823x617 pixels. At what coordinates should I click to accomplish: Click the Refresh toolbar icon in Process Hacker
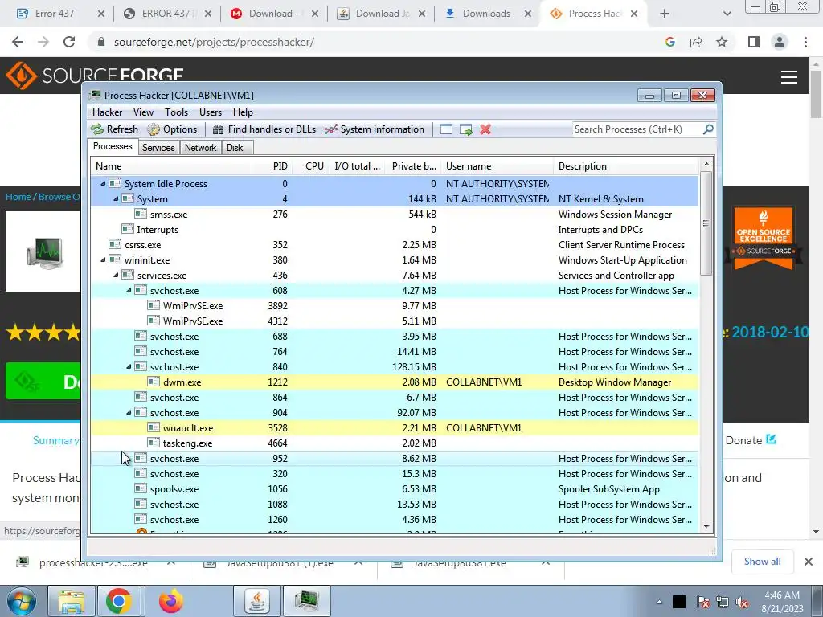pos(97,129)
